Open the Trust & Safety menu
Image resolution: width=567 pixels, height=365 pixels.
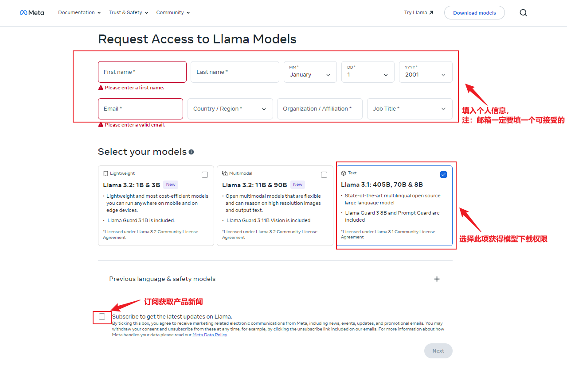click(128, 13)
